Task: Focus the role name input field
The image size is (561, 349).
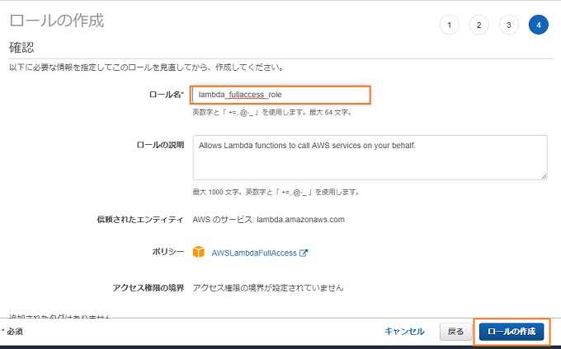Action: click(280, 95)
